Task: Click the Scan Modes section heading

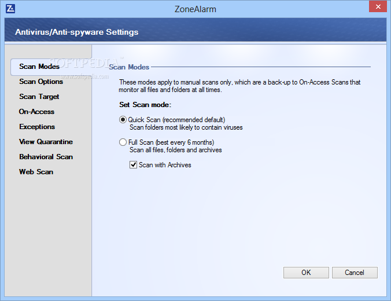Action: click(129, 67)
